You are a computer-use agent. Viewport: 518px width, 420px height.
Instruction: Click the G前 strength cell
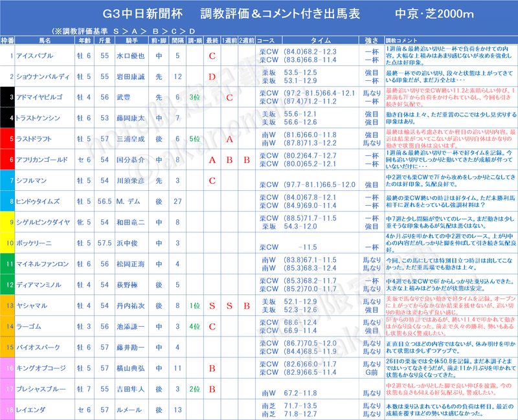(372, 372)
